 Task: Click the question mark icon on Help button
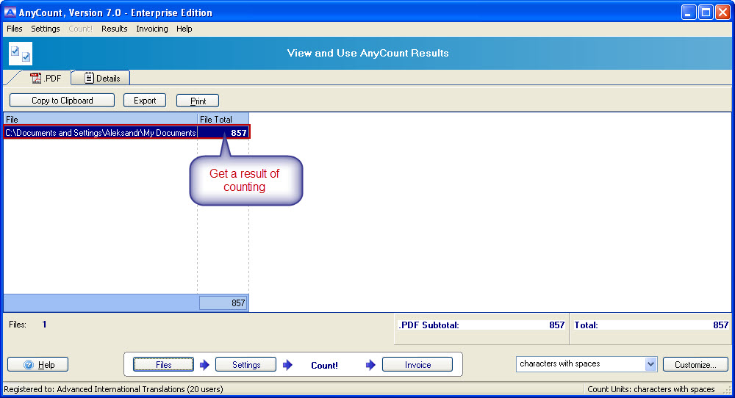29,365
